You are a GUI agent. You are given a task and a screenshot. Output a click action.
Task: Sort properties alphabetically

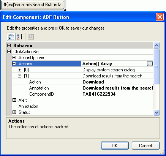pyautogui.click(x=20, y=37)
